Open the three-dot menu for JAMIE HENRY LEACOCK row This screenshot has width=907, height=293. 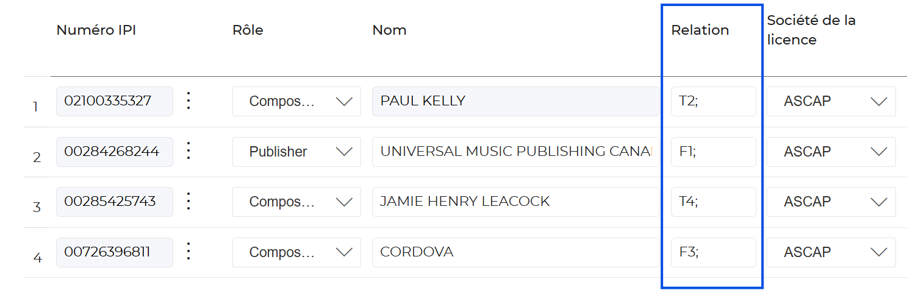click(188, 202)
